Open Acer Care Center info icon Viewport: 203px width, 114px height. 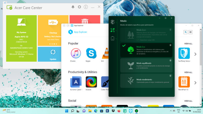[86, 7]
